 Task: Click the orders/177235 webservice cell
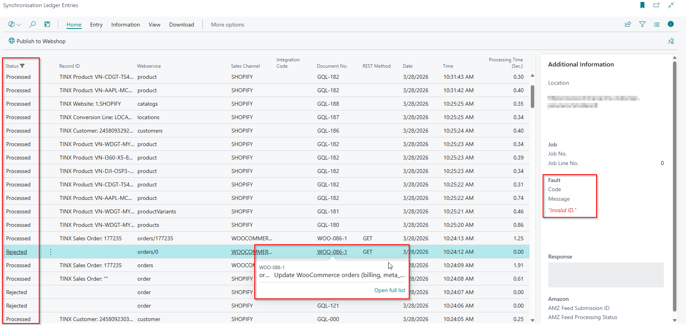[x=155, y=238]
